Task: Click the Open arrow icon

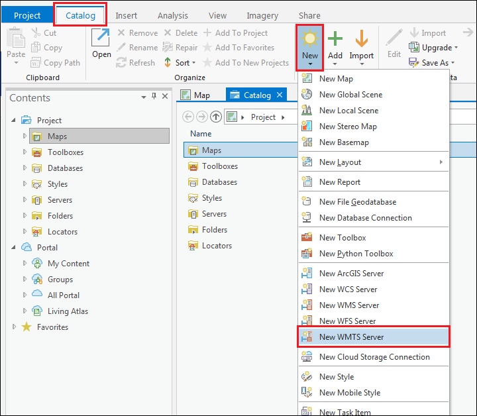Action: [101, 38]
